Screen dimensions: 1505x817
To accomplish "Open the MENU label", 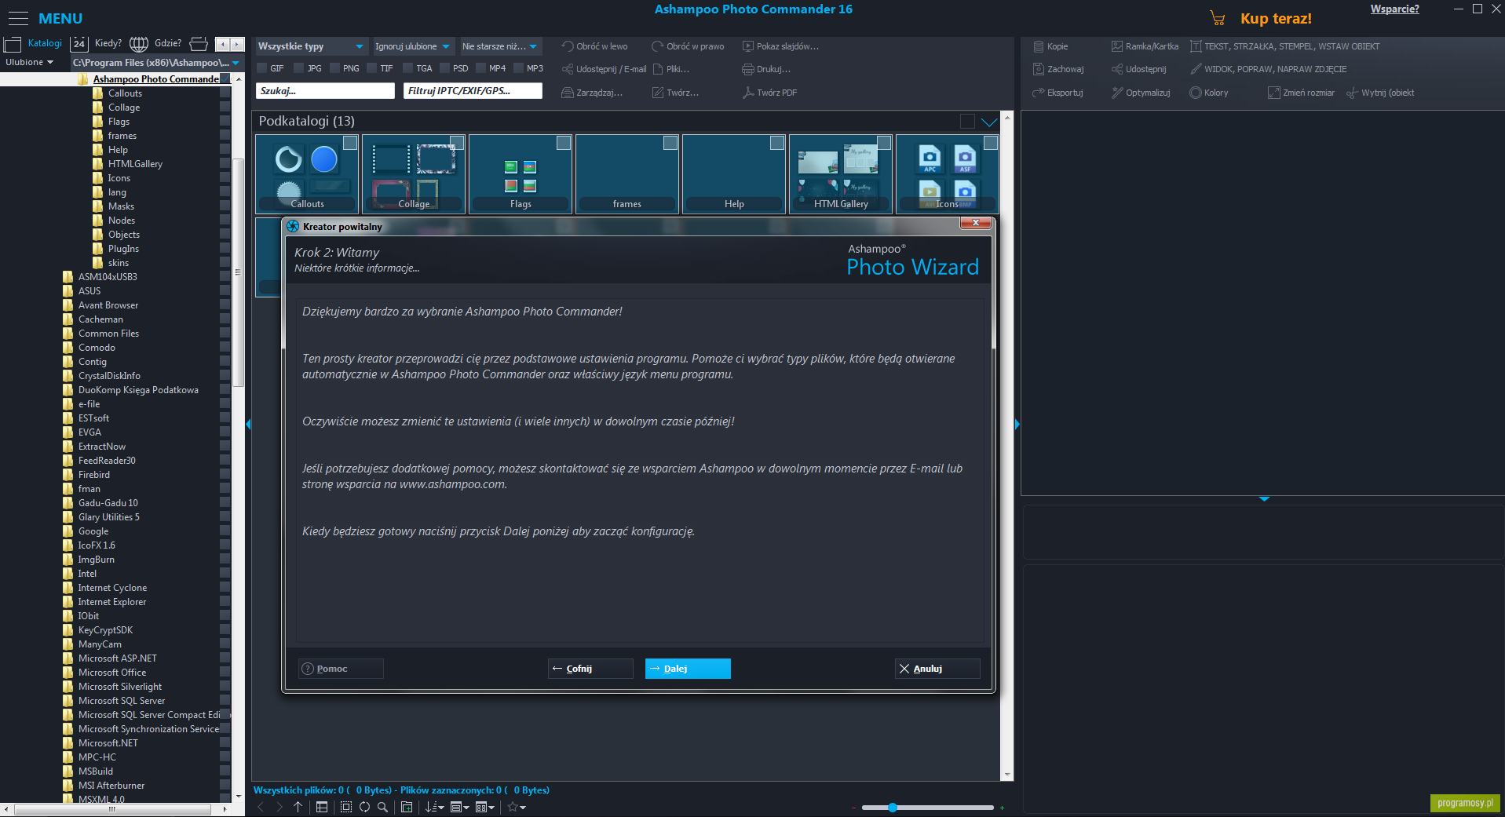I will [60, 18].
